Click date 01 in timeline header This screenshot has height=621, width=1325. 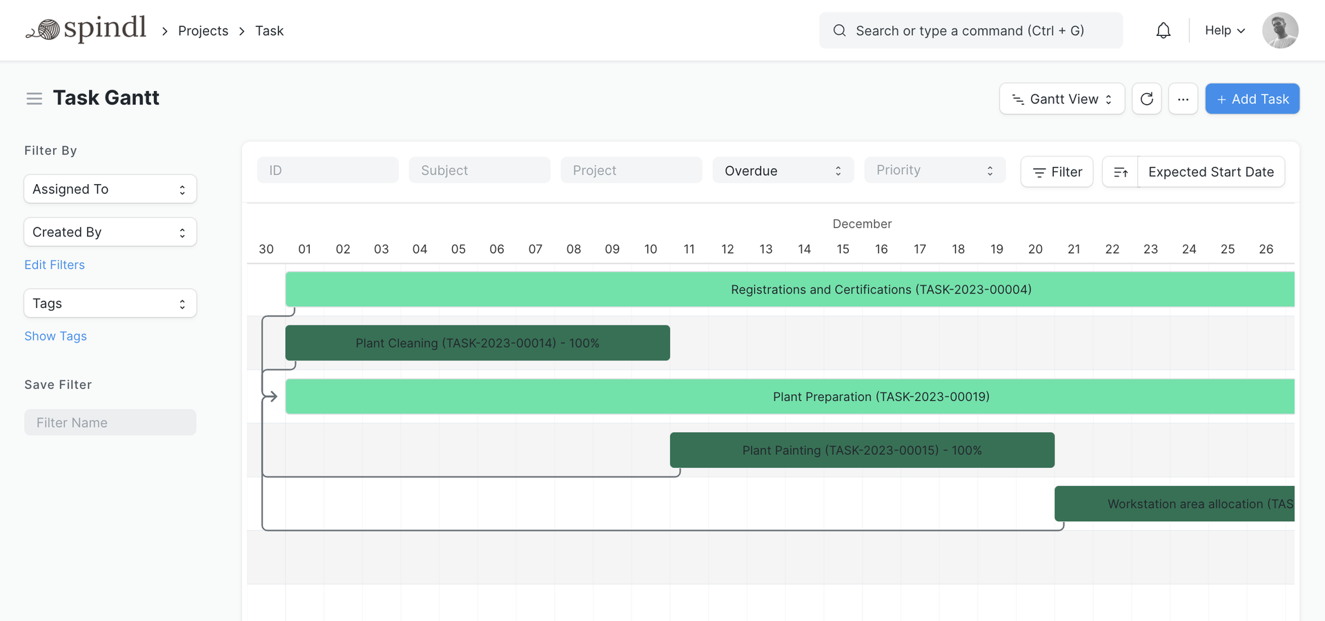(304, 249)
